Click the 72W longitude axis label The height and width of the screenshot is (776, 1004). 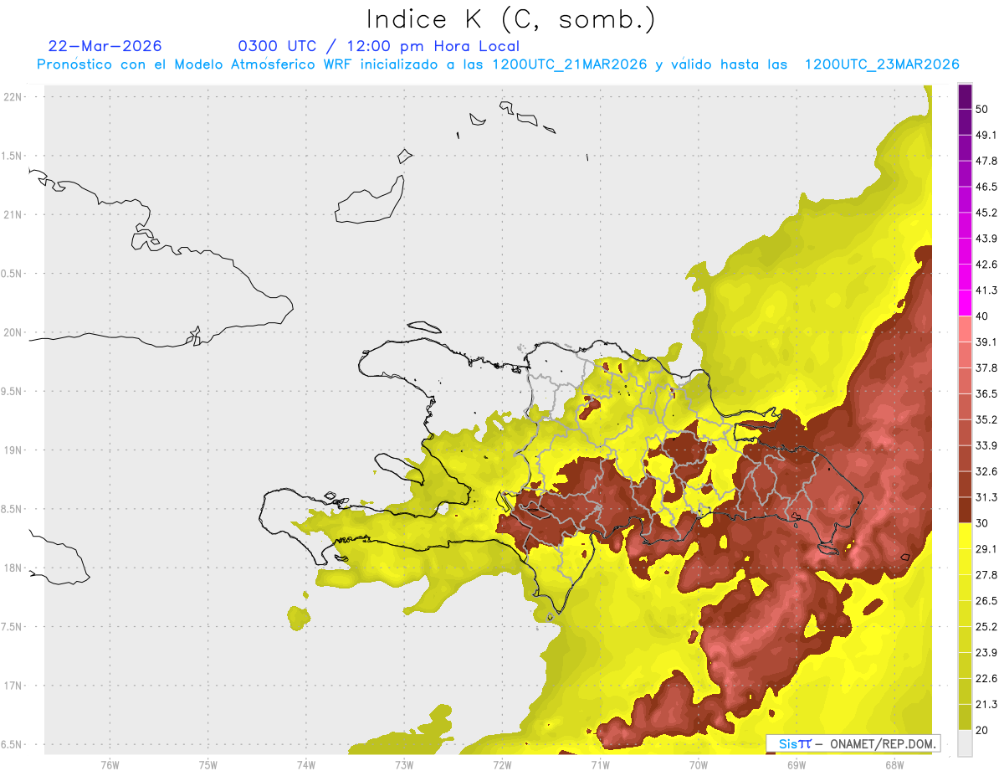pos(502,765)
